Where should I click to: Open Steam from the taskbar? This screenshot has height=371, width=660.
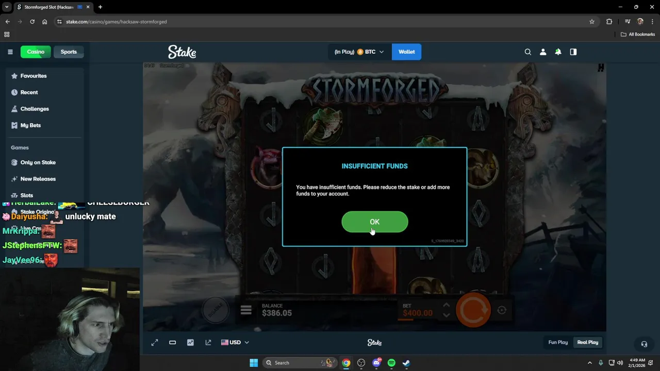click(x=406, y=363)
